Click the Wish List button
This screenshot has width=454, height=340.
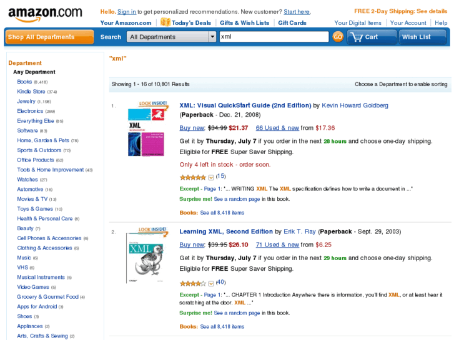[422, 37]
